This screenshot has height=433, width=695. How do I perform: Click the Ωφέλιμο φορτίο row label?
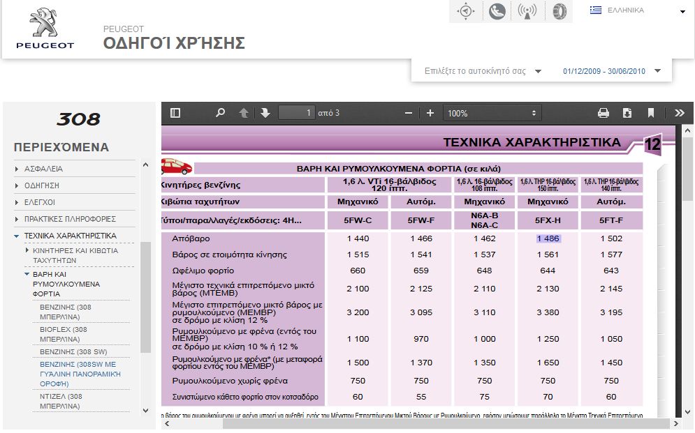pos(203,271)
